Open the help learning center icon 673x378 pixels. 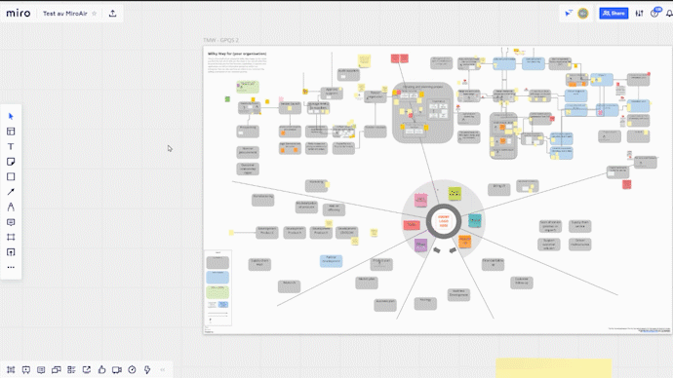(654, 14)
